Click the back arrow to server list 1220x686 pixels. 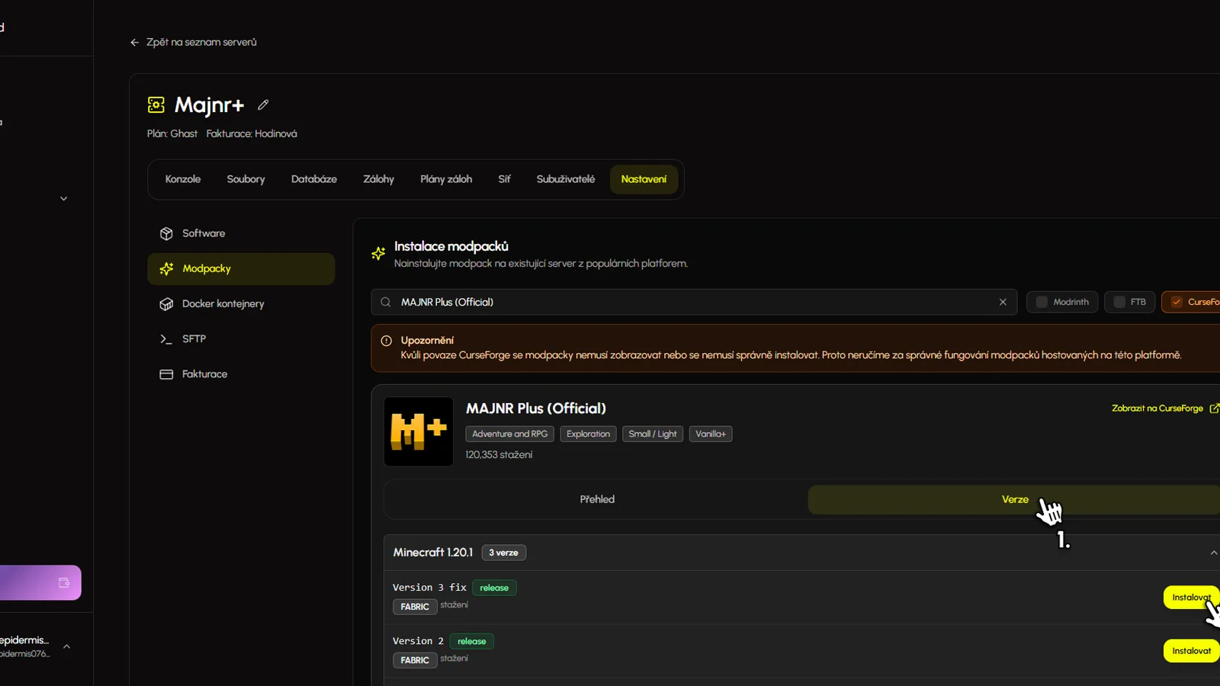click(134, 42)
